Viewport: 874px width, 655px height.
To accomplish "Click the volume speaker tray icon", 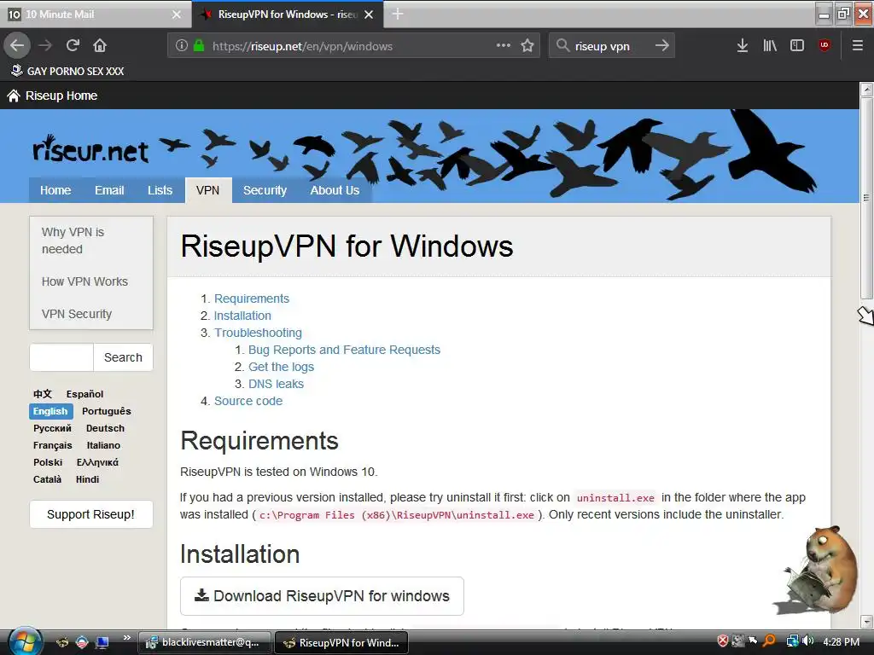I will click(x=809, y=641).
